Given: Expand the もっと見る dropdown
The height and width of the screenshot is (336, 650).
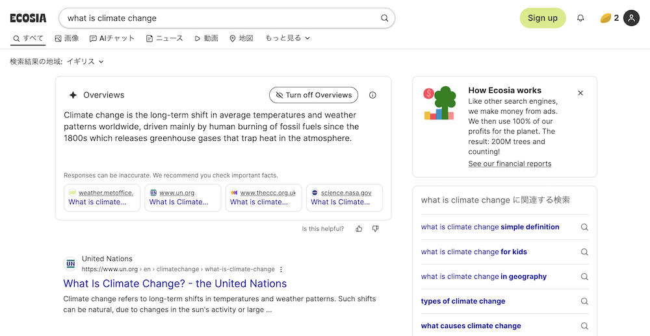Looking at the screenshot, I should pos(287,38).
